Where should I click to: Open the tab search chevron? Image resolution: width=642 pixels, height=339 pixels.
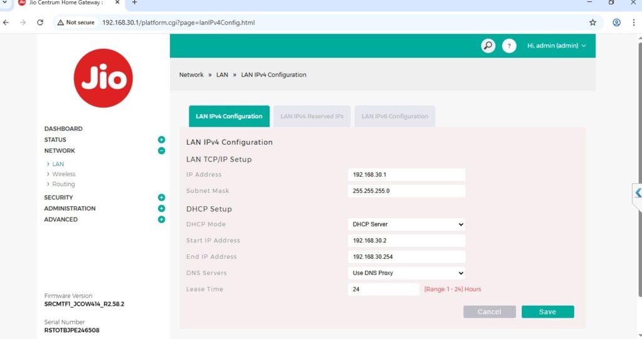click(5, 3)
